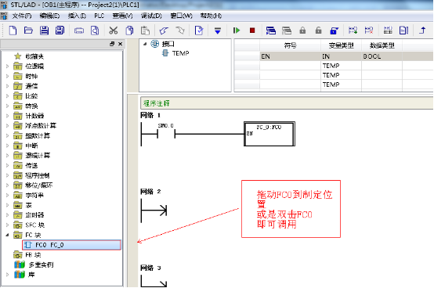
Task: Click the 数据类型 column header
Action: (x=382, y=45)
